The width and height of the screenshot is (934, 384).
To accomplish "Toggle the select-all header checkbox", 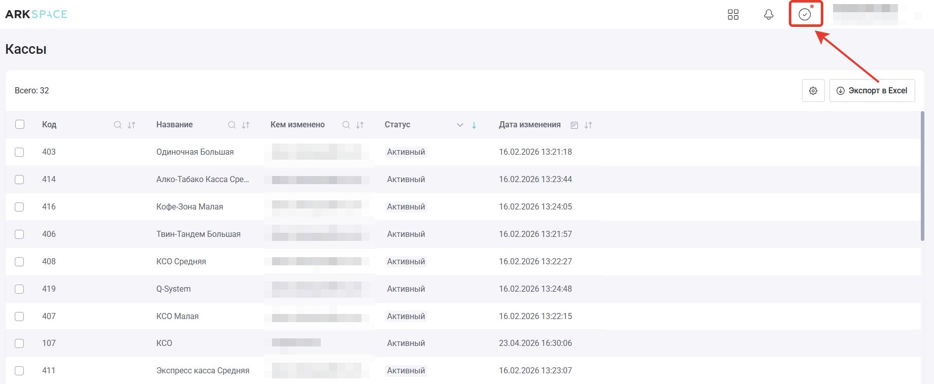I will point(20,124).
